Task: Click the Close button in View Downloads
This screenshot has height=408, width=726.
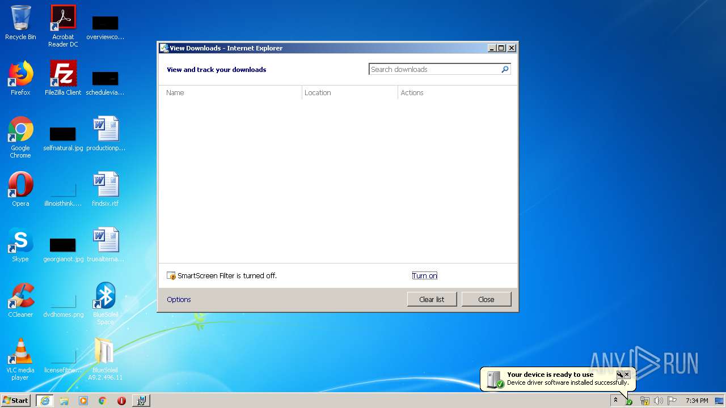Action: pyautogui.click(x=486, y=299)
